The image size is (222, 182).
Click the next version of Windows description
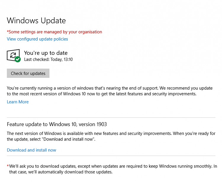[x=111, y=136]
